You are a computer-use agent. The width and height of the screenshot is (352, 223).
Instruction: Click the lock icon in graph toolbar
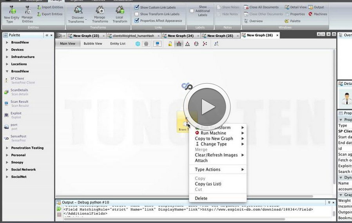tap(170, 44)
